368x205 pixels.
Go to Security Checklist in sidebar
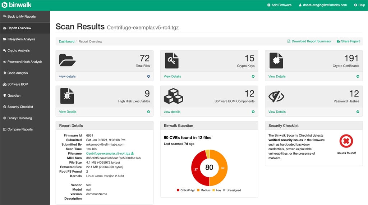[x=20, y=107]
